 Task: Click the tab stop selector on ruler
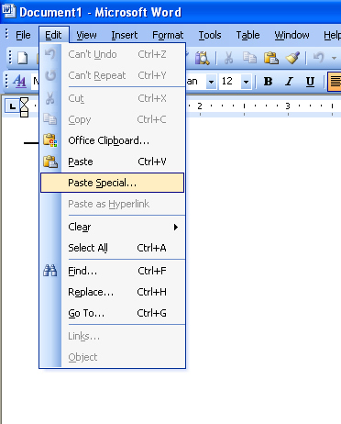pyautogui.click(x=12, y=106)
